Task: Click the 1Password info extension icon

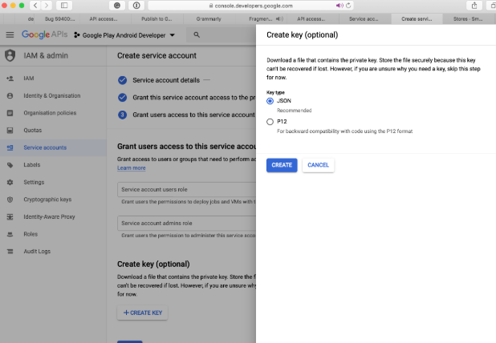Action: tap(136, 6)
